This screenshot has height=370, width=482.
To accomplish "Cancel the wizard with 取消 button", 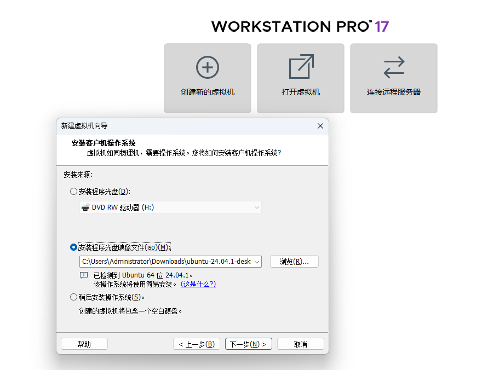I will click(x=300, y=344).
